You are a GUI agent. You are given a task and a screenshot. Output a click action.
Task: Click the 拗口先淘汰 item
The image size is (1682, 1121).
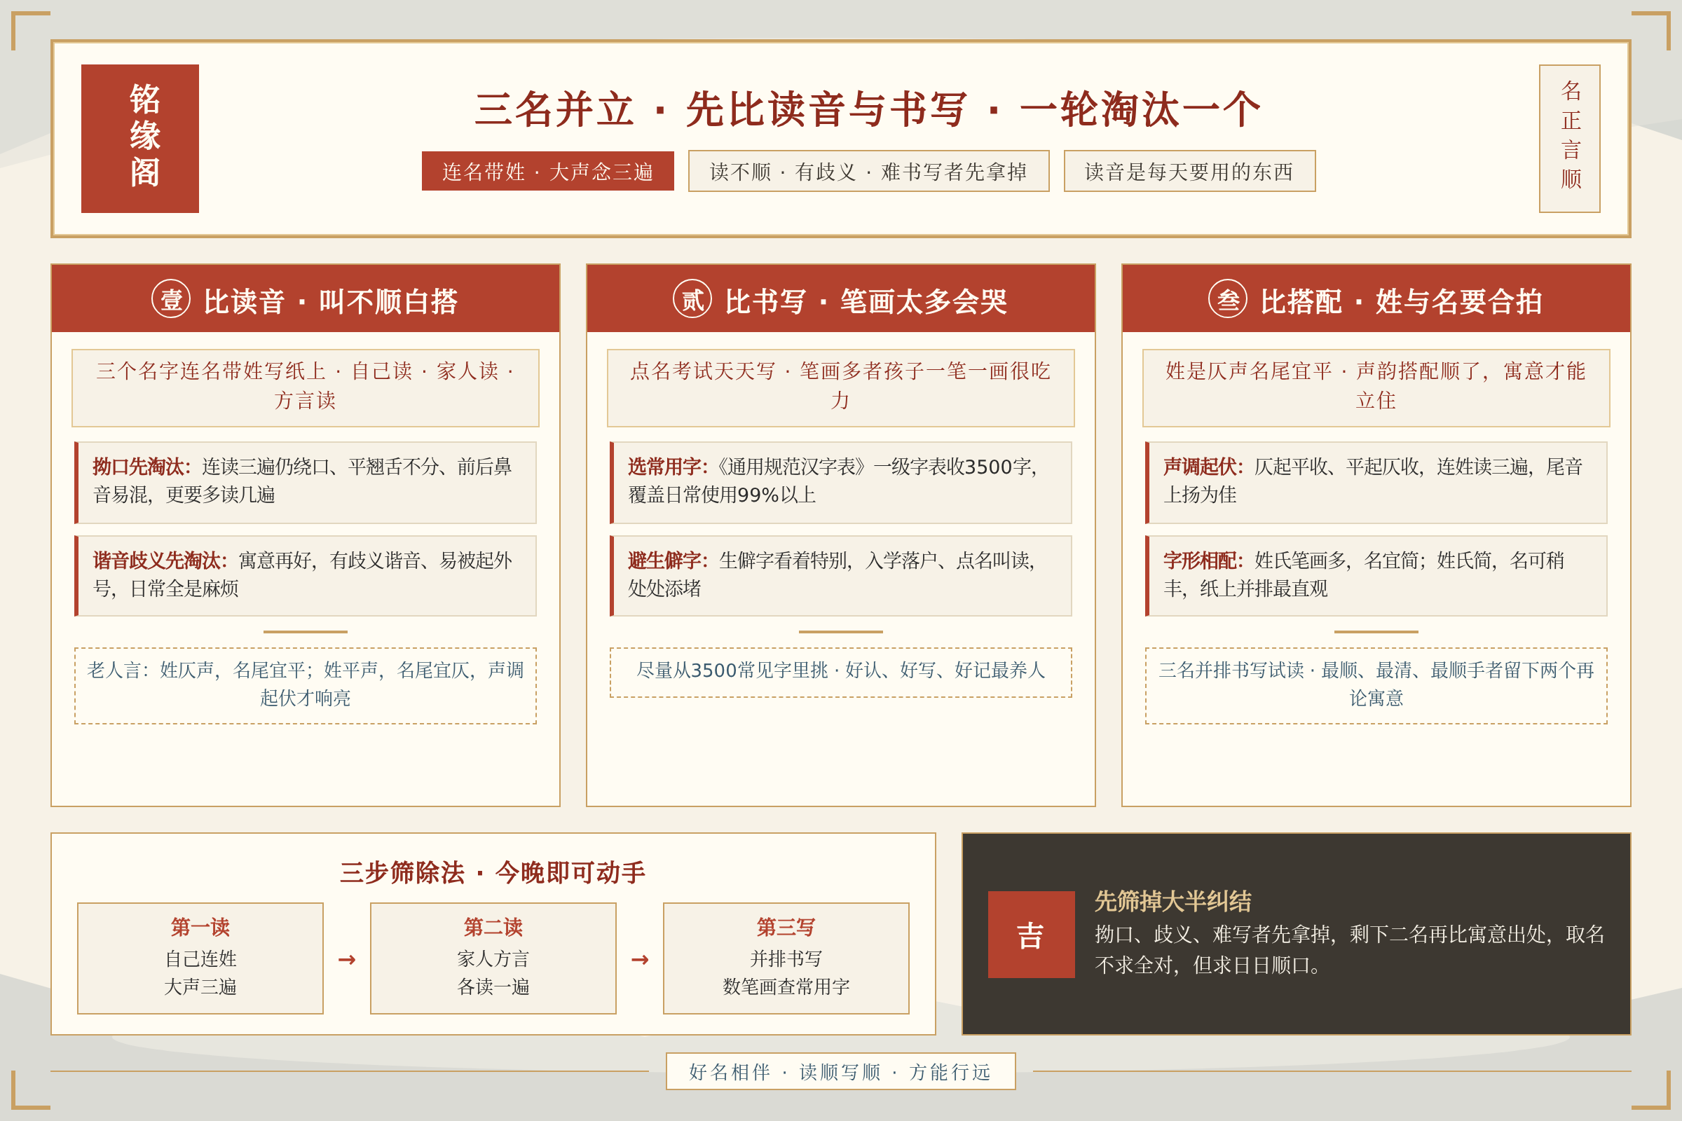point(306,483)
